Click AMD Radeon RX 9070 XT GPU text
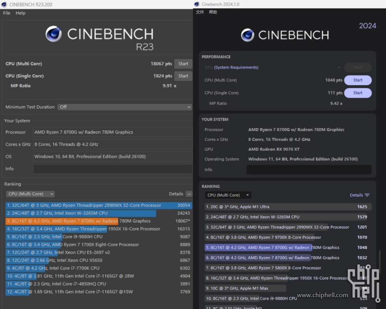386x309 pixels. tap(274, 149)
